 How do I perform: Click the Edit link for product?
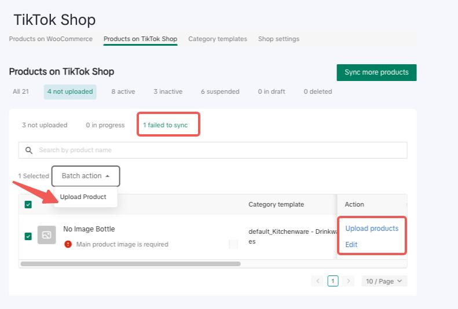351,245
